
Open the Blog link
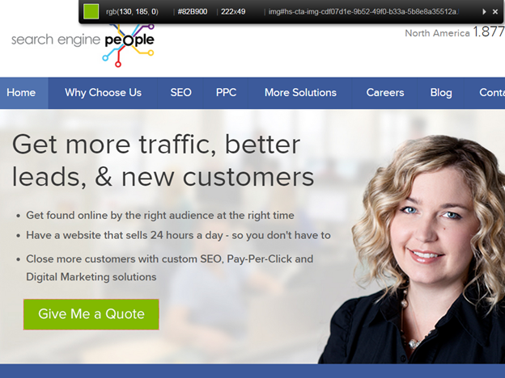[x=441, y=93]
